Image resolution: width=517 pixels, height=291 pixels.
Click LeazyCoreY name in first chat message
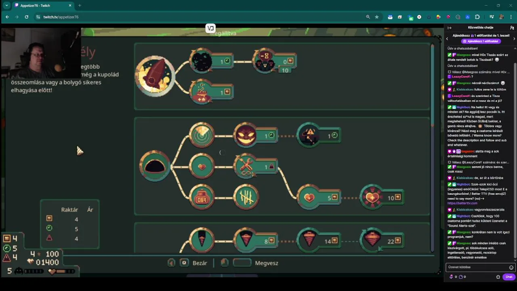pos(461,76)
